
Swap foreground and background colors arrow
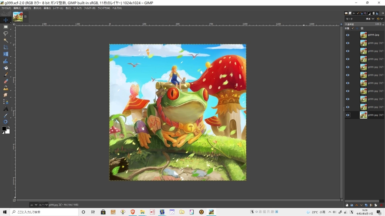(9, 127)
